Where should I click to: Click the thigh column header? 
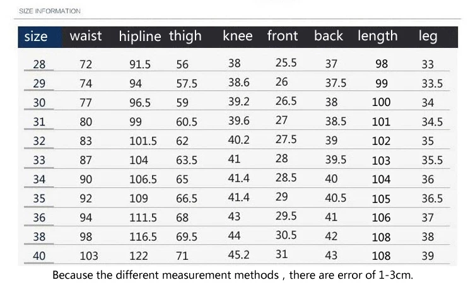pyautogui.click(x=185, y=37)
